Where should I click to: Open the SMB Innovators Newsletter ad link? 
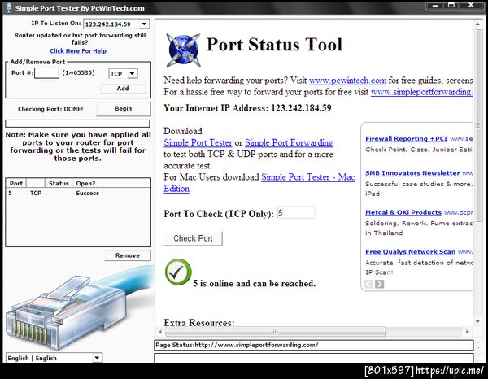412,173
